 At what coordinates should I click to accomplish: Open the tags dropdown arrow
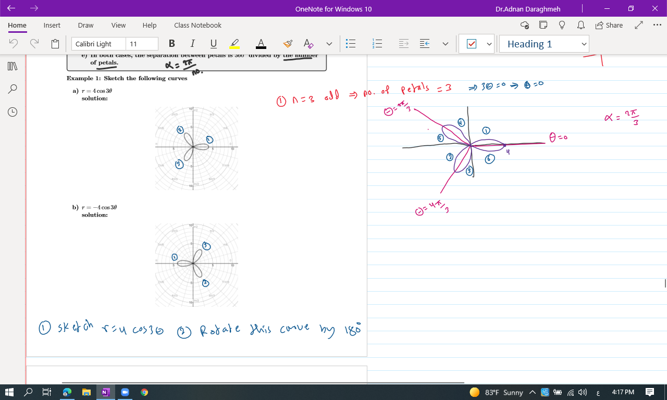489,44
